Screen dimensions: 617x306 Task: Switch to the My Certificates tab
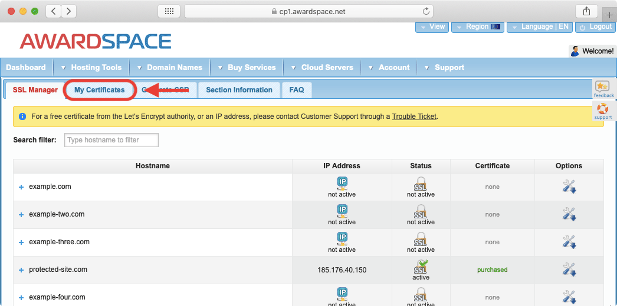pyautogui.click(x=99, y=90)
